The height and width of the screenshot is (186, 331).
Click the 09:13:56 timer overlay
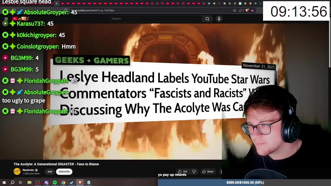[x=296, y=11]
